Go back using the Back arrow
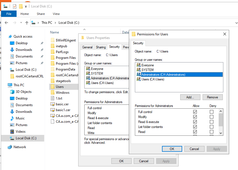The height and width of the screenshot is (170, 238). (x=6, y=23)
